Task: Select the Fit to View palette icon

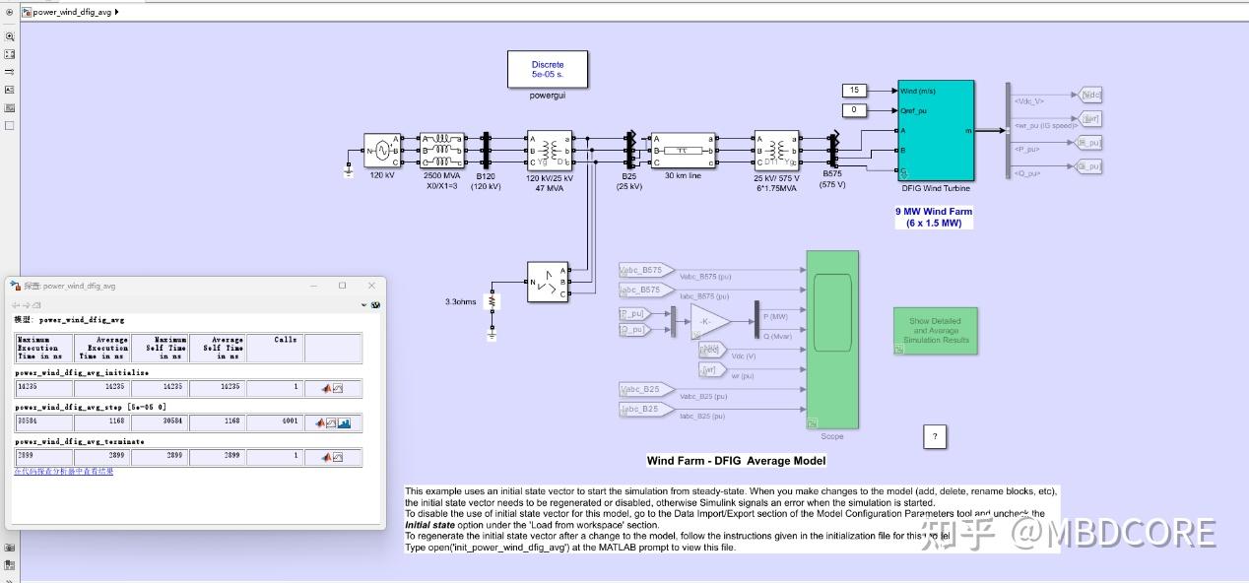Action: [10, 54]
